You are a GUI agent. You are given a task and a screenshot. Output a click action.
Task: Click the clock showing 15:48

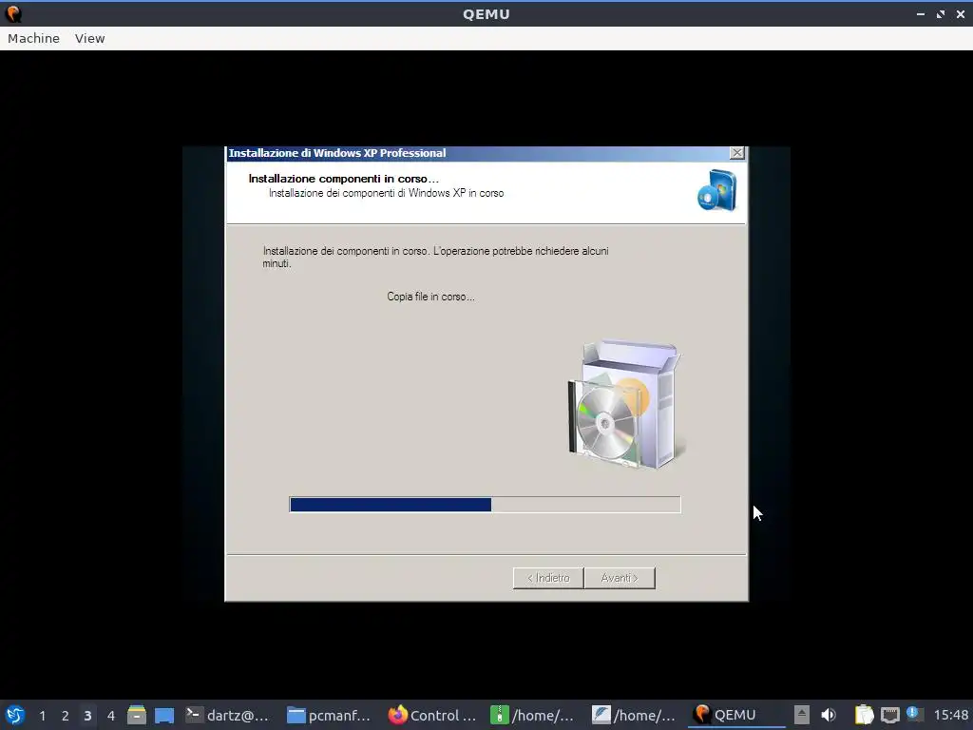pos(950,715)
